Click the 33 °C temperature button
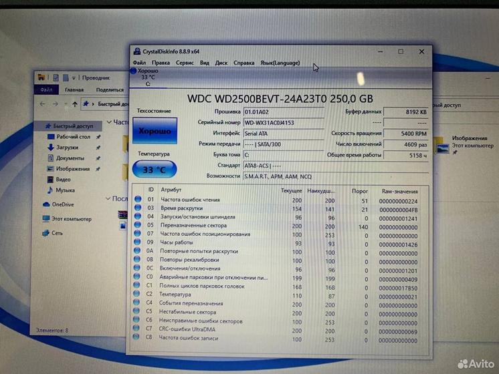 click(155, 170)
